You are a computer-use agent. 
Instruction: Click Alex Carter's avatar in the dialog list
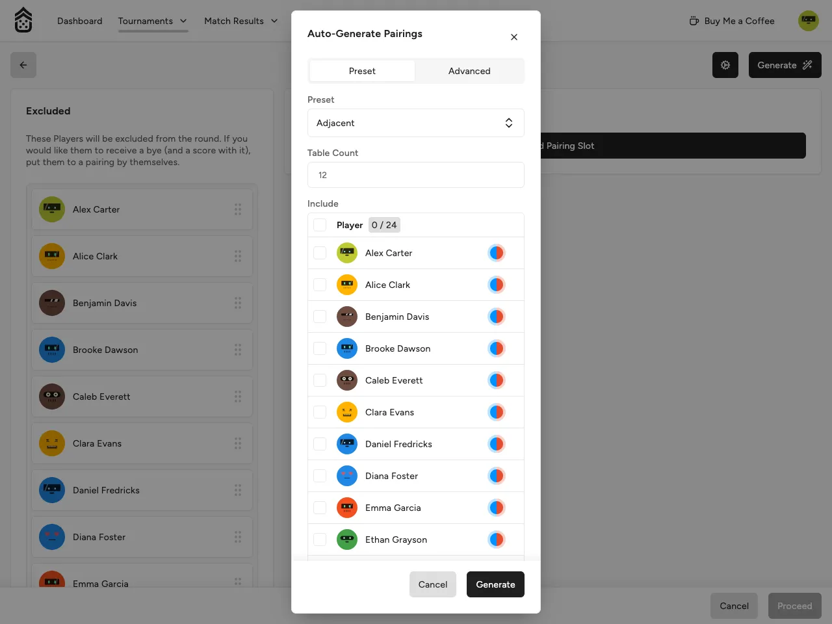tap(347, 253)
